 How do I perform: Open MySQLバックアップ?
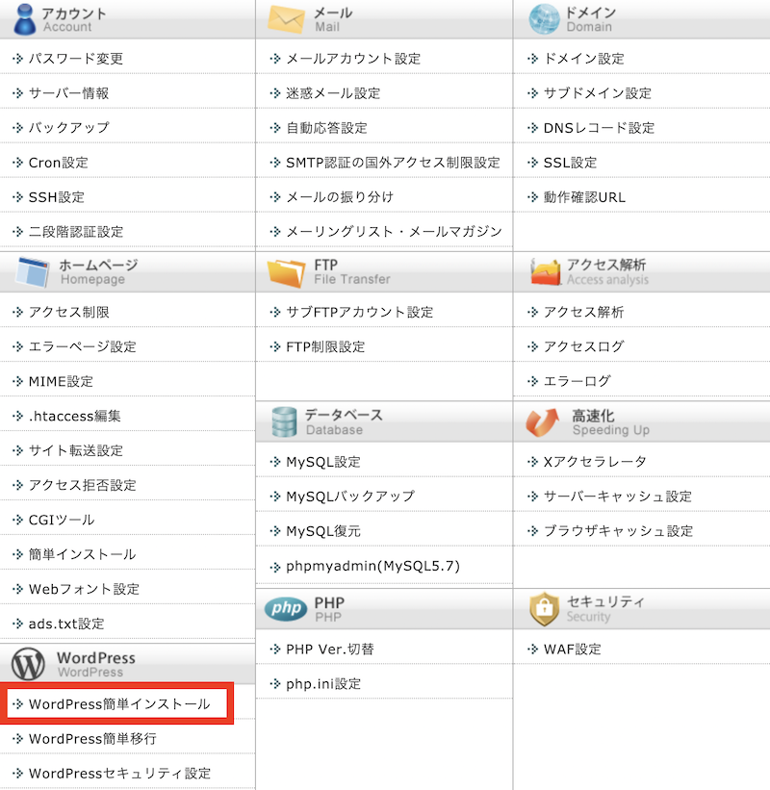350,497
